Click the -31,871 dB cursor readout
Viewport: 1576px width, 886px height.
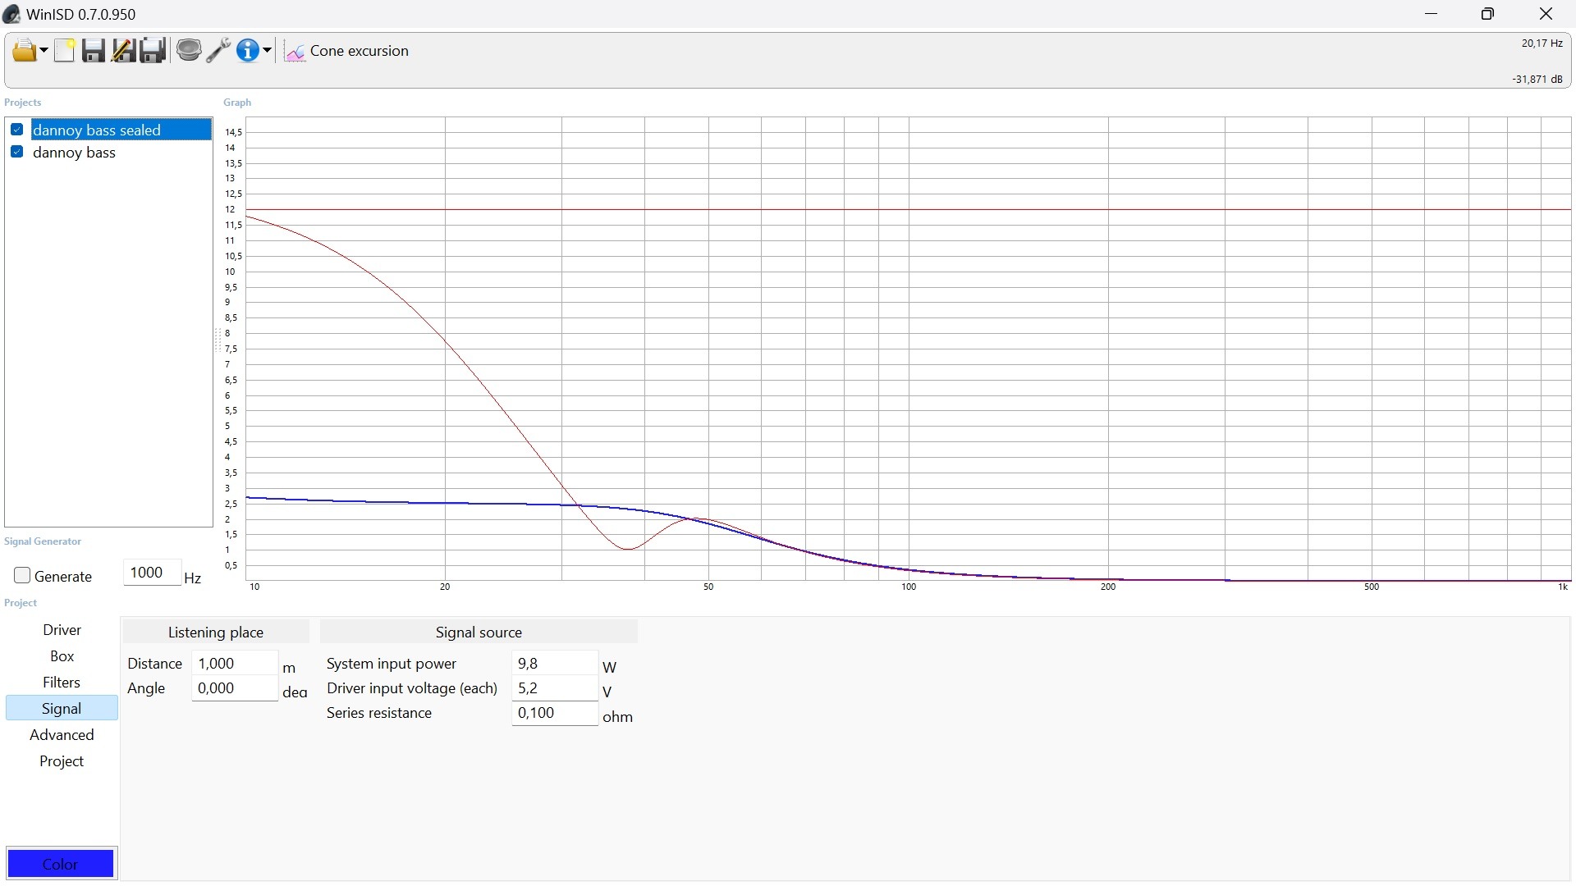[1537, 80]
